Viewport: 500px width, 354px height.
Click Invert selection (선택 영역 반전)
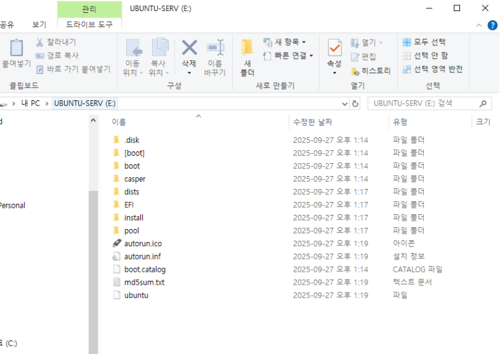(x=433, y=69)
